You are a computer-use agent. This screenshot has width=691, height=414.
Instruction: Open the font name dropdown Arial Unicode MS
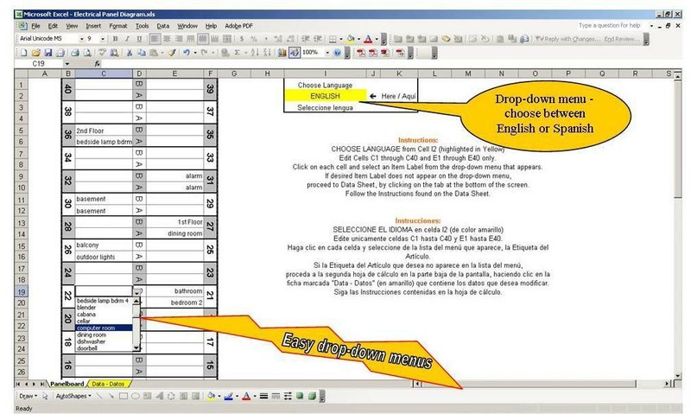81,39
